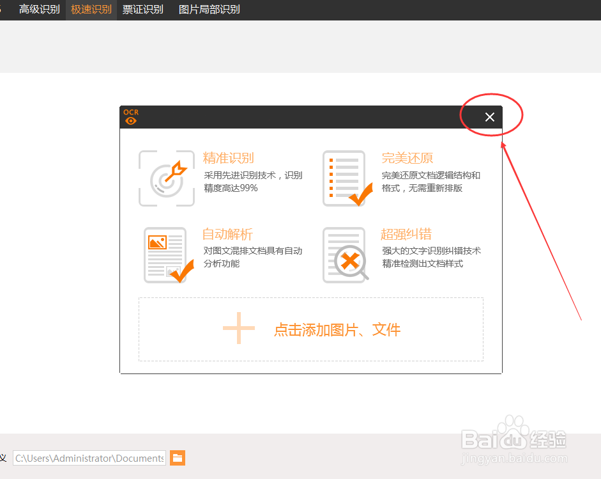Click the target icon beside 精准识别
The image size is (601, 479).
pyautogui.click(x=166, y=178)
